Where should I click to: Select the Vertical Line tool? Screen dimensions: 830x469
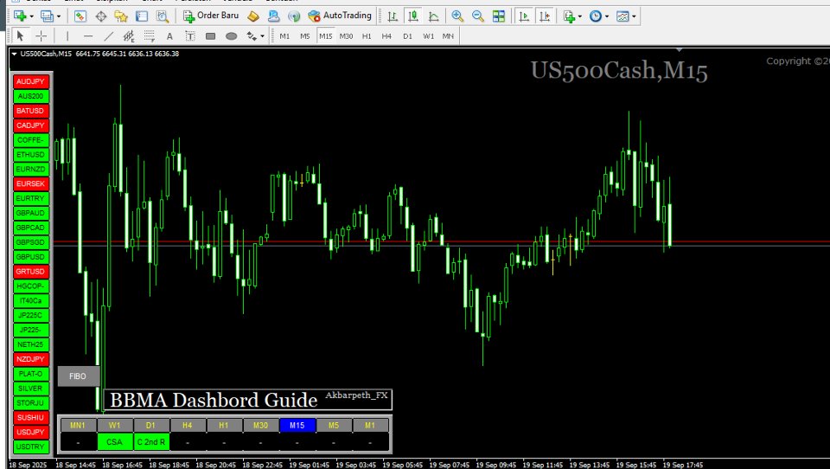click(x=67, y=36)
